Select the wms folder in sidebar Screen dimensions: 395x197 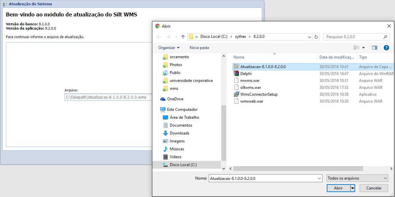(171, 88)
